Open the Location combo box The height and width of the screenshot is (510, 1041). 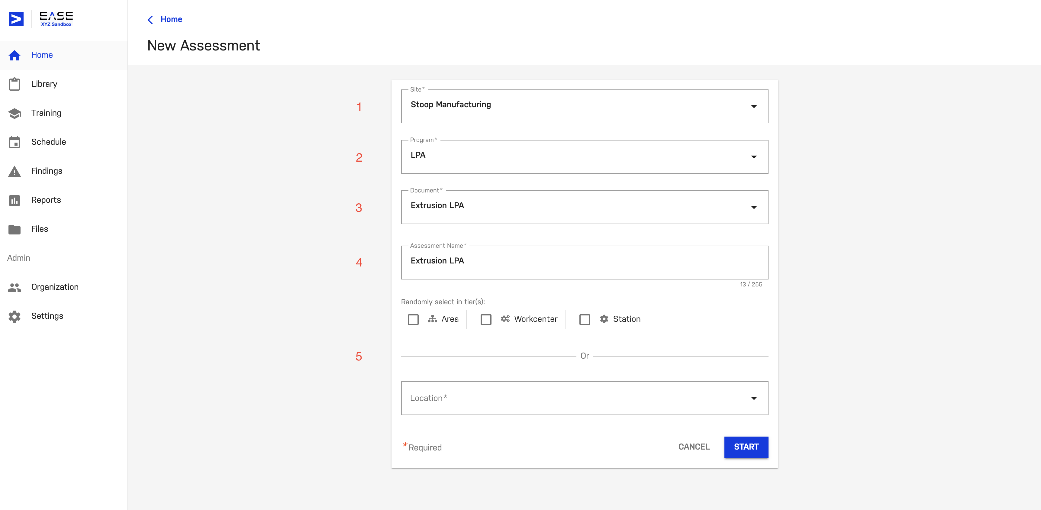tap(584, 398)
